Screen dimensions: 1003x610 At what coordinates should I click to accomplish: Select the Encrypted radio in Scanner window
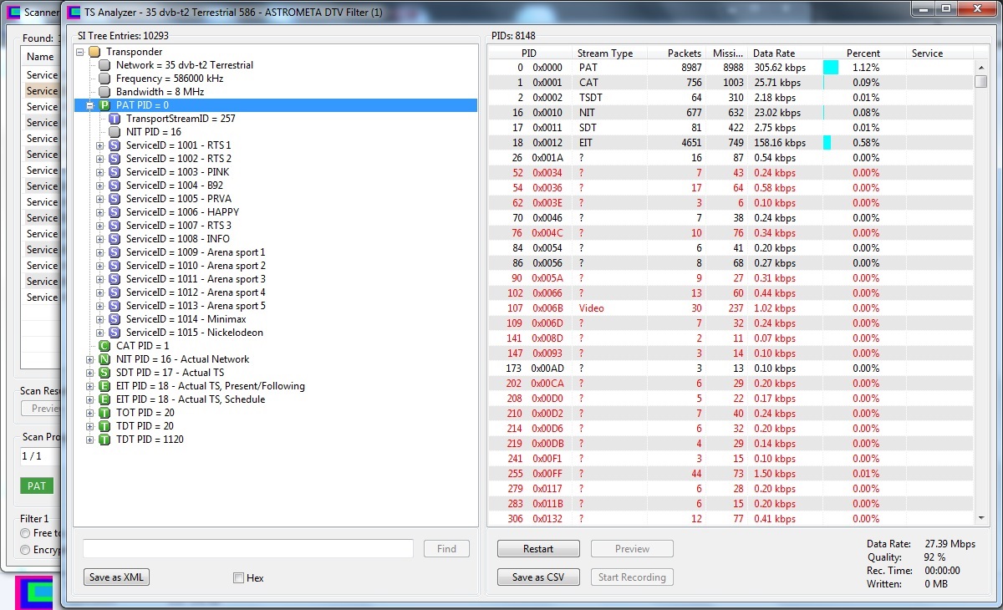click(25, 550)
